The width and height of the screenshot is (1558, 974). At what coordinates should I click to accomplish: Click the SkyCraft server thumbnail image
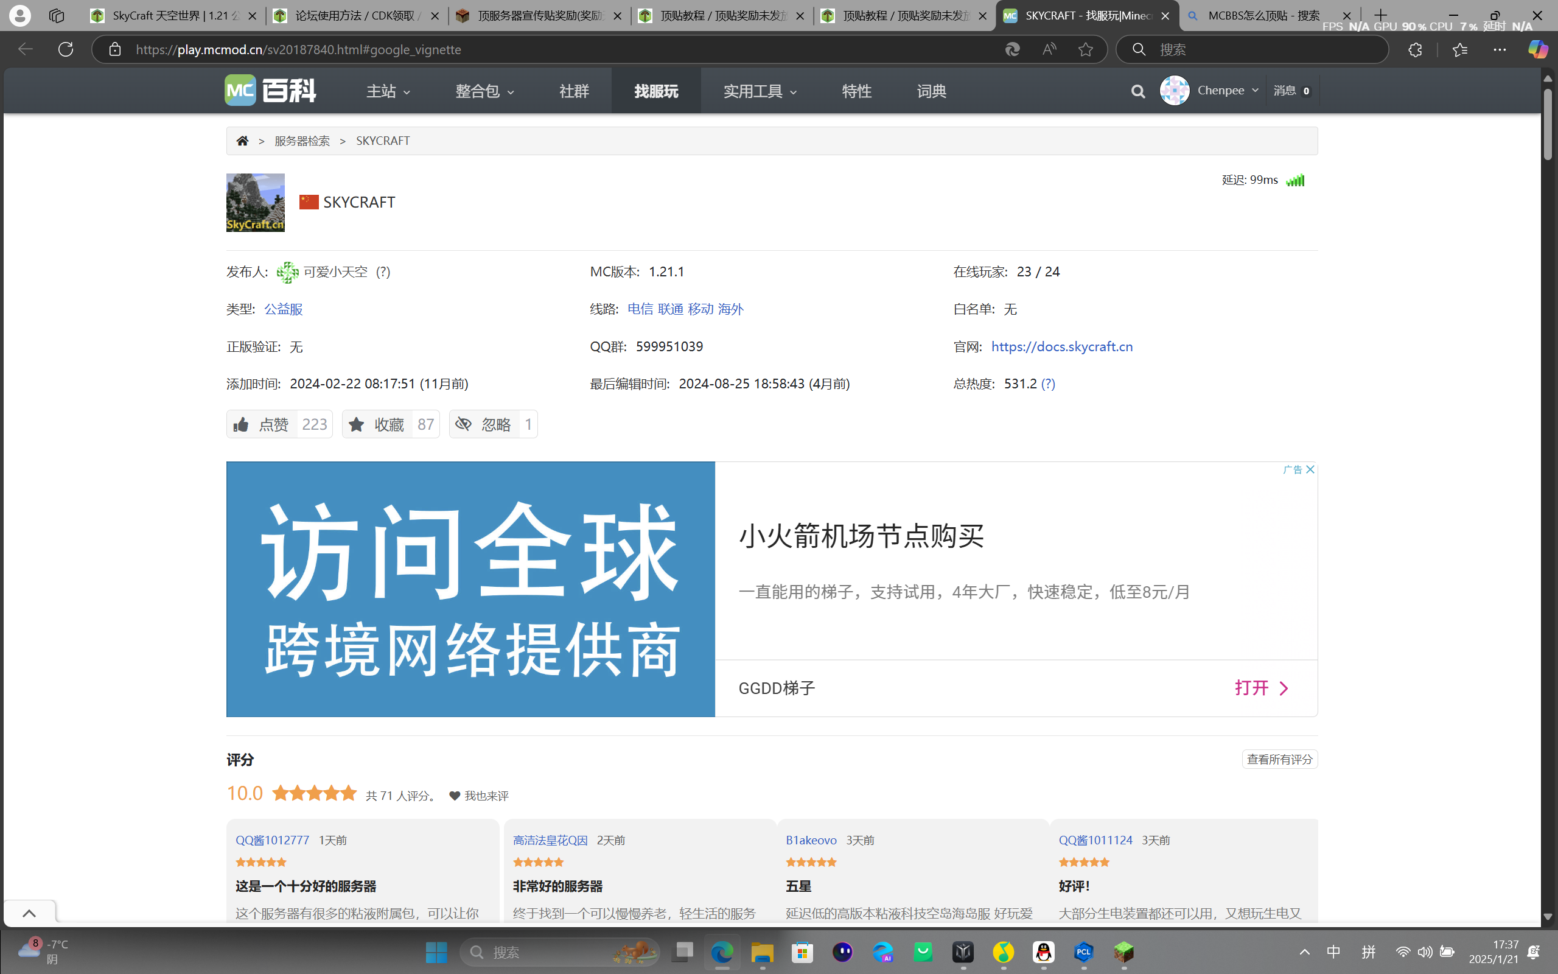pyautogui.click(x=256, y=202)
